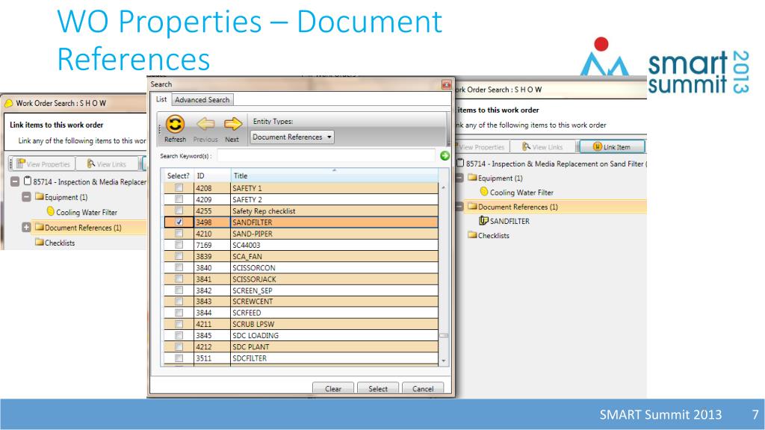
Task: Collapse work order 85714 node in left window
Action: click(15, 181)
